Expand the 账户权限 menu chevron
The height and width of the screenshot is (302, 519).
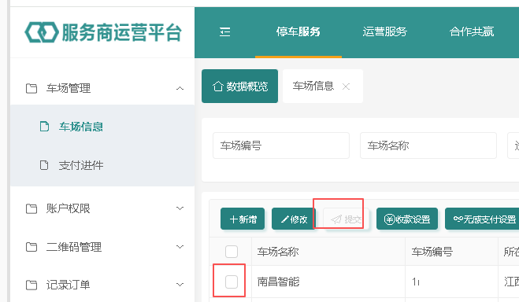point(180,208)
